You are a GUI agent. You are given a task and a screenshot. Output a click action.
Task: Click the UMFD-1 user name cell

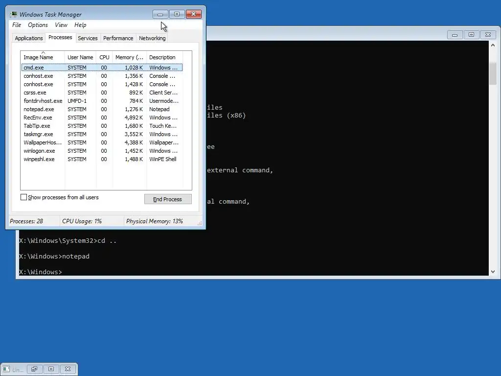tap(77, 101)
